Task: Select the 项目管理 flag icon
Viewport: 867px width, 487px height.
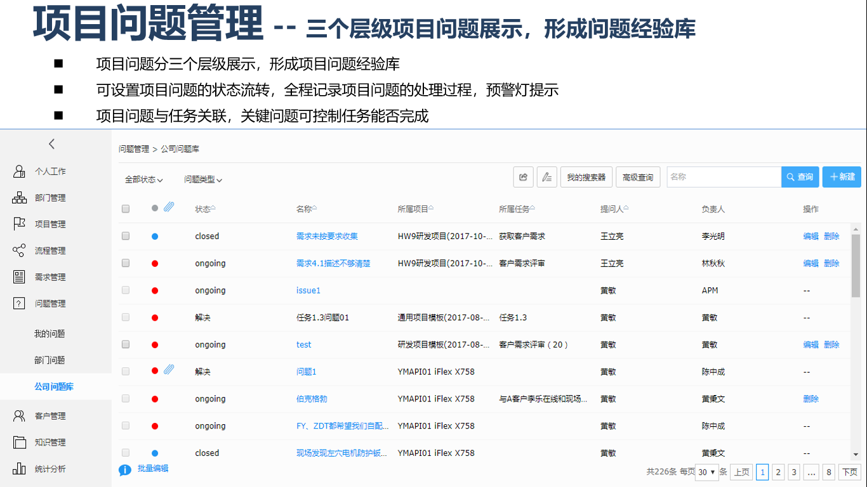Action: [x=19, y=224]
